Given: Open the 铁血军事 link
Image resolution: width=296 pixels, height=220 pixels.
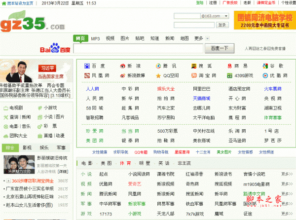Looking at the screenshot, I should point(194,204).
